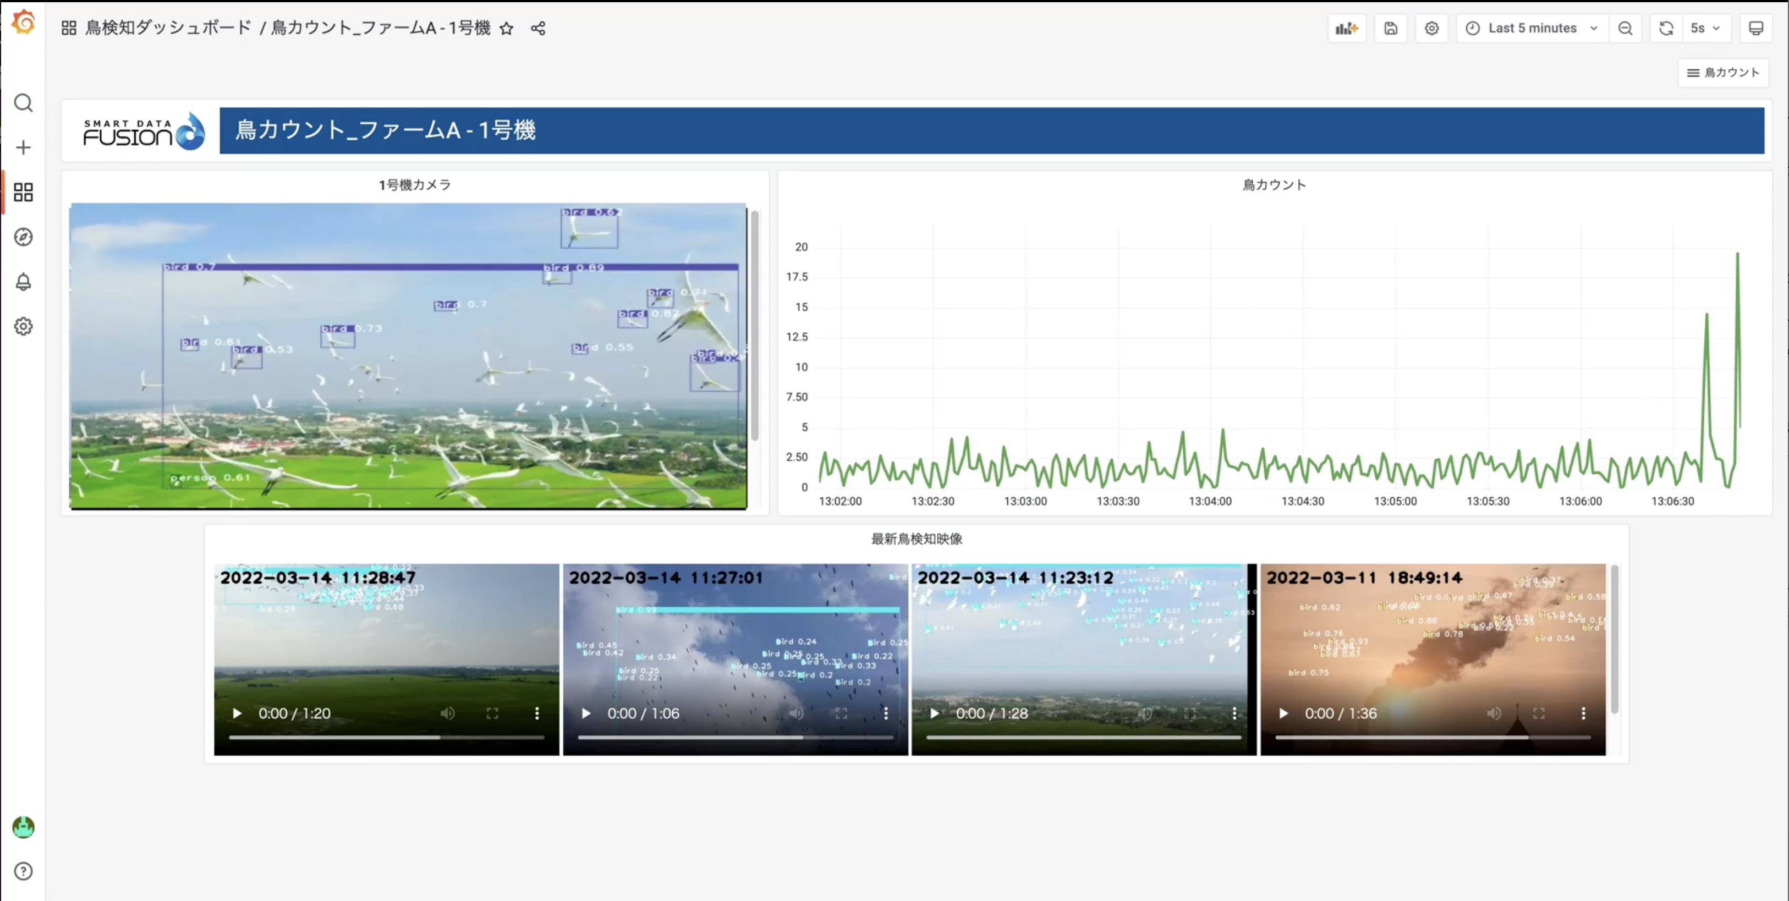Open Explore compass icon in sidebar
The image size is (1789, 901).
tap(23, 237)
